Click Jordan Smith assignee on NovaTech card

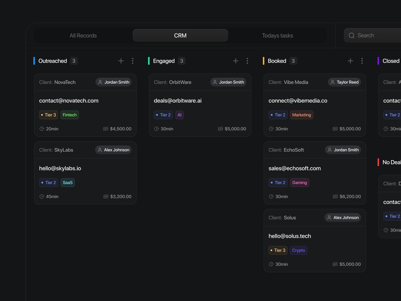114,82
